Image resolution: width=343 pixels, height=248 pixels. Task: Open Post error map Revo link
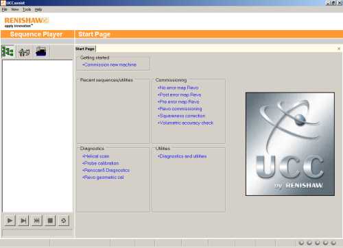pyautogui.click(x=179, y=95)
